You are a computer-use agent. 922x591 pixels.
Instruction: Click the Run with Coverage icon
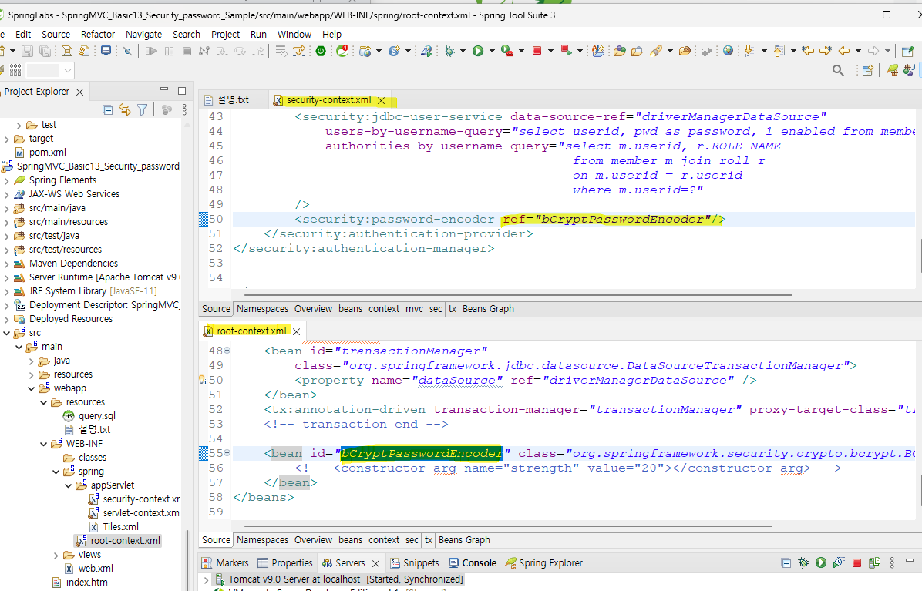(506, 51)
